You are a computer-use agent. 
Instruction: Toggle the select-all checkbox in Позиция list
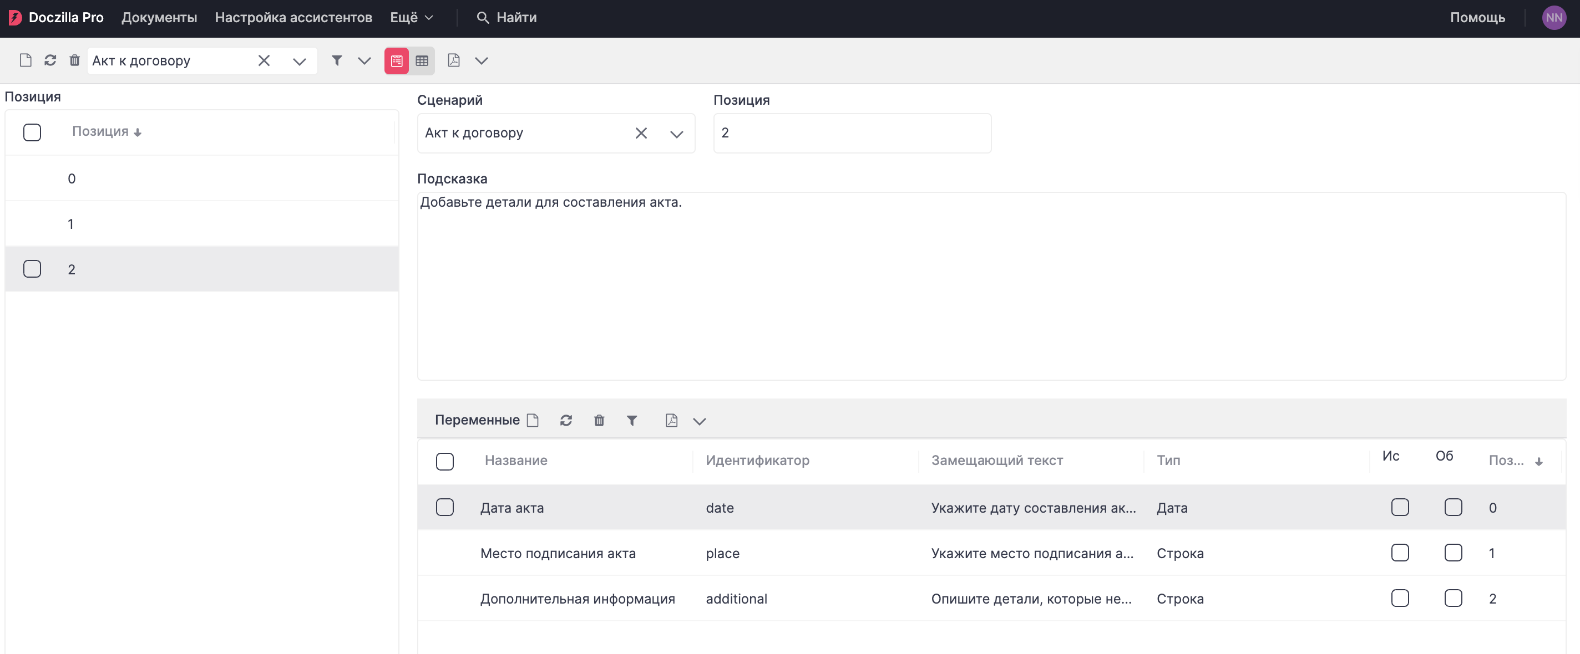pyautogui.click(x=32, y=132)
